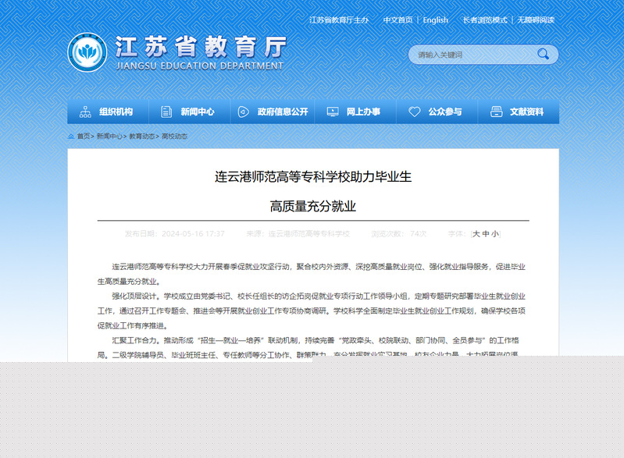Click the 新闻中心 document icon
624x458 pixels.
(166, 112)
